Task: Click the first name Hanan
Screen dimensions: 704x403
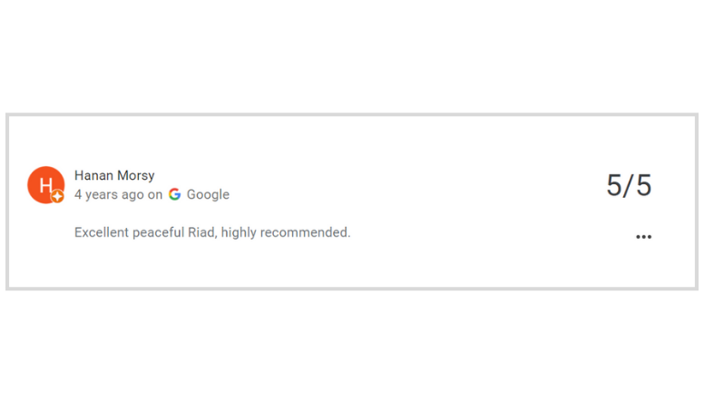Action: [x=93, y=175]
